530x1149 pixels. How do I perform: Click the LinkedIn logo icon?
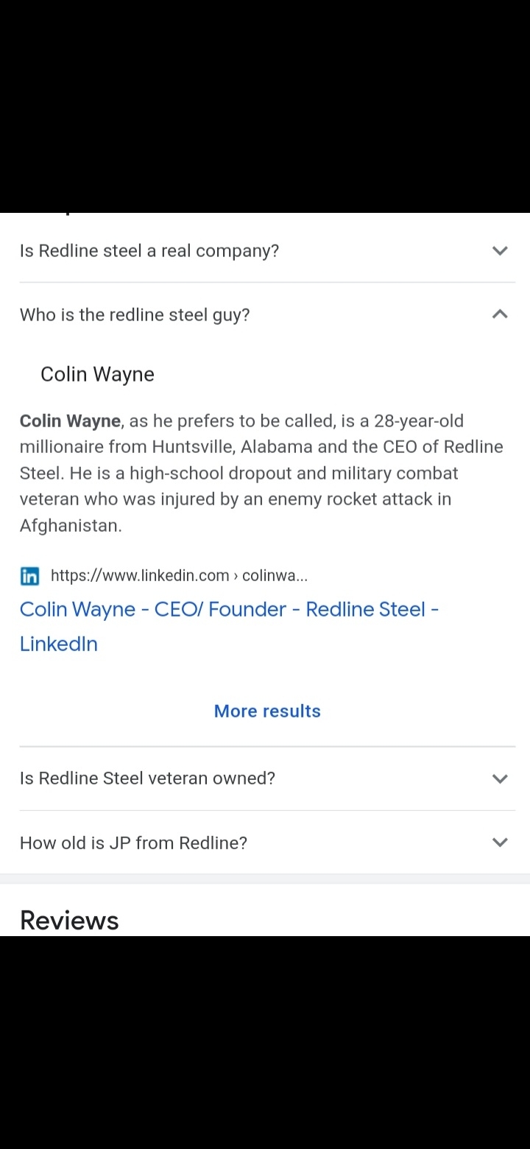(x=29, y=576)
